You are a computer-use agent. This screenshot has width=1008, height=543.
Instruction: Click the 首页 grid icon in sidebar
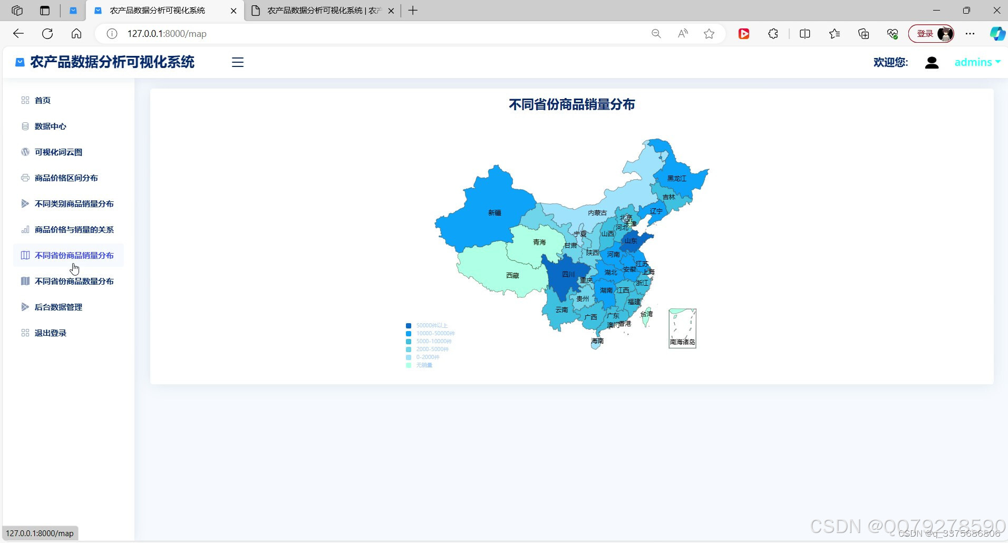(x=25, y=100)
